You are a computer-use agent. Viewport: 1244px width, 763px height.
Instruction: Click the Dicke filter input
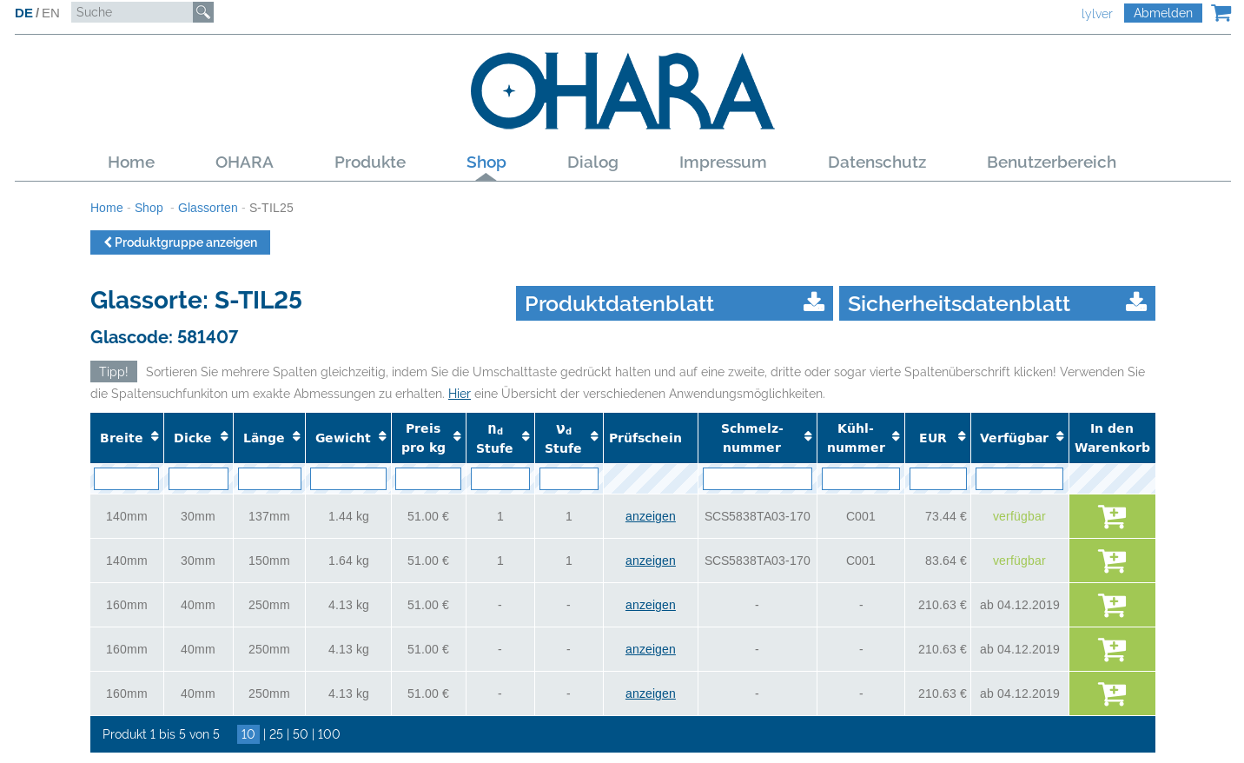point(198,479)
